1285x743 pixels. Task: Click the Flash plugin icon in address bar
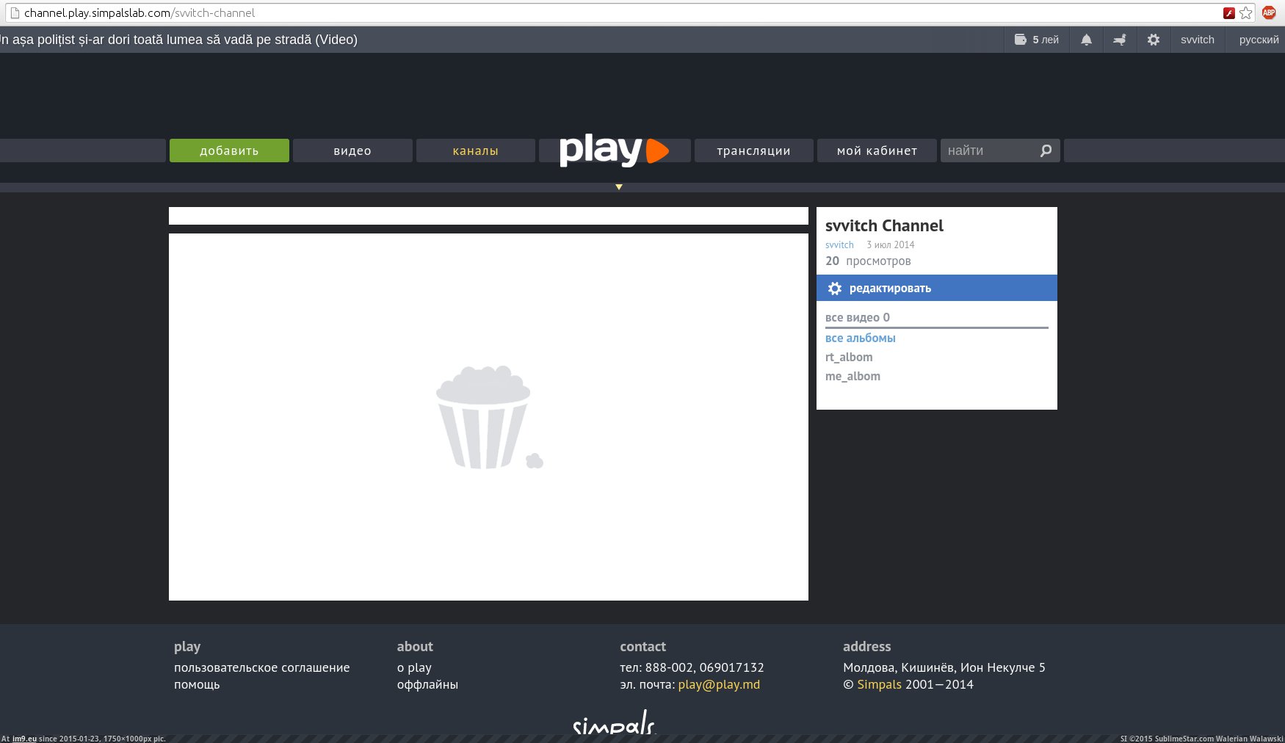point(1228,13)
